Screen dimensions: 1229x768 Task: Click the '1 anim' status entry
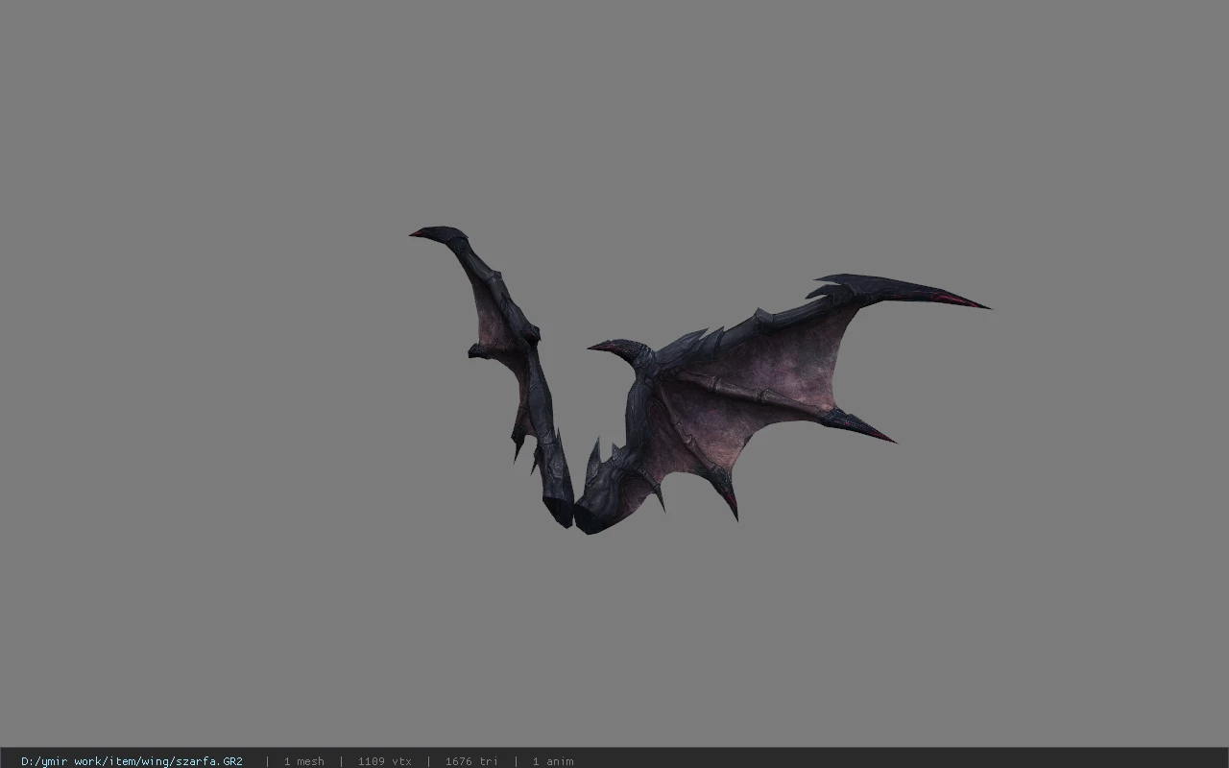[553, 761]
